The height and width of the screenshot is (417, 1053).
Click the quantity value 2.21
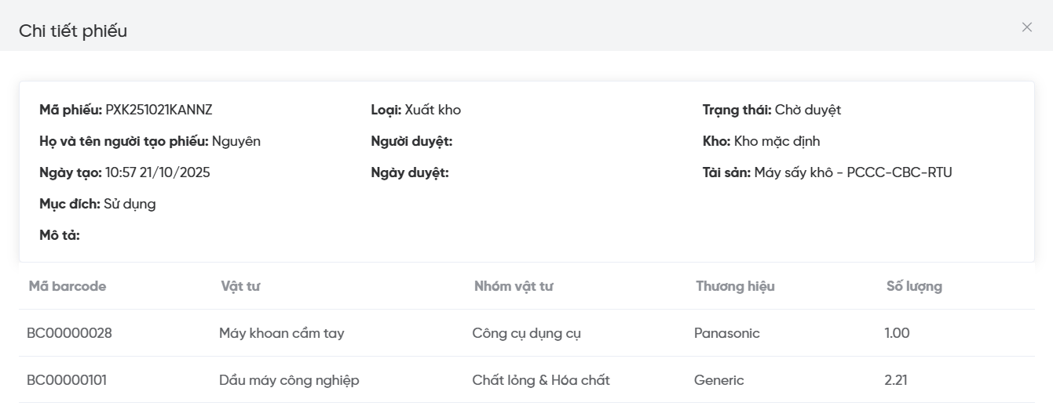pyautogui.click(x=896, y=380)
